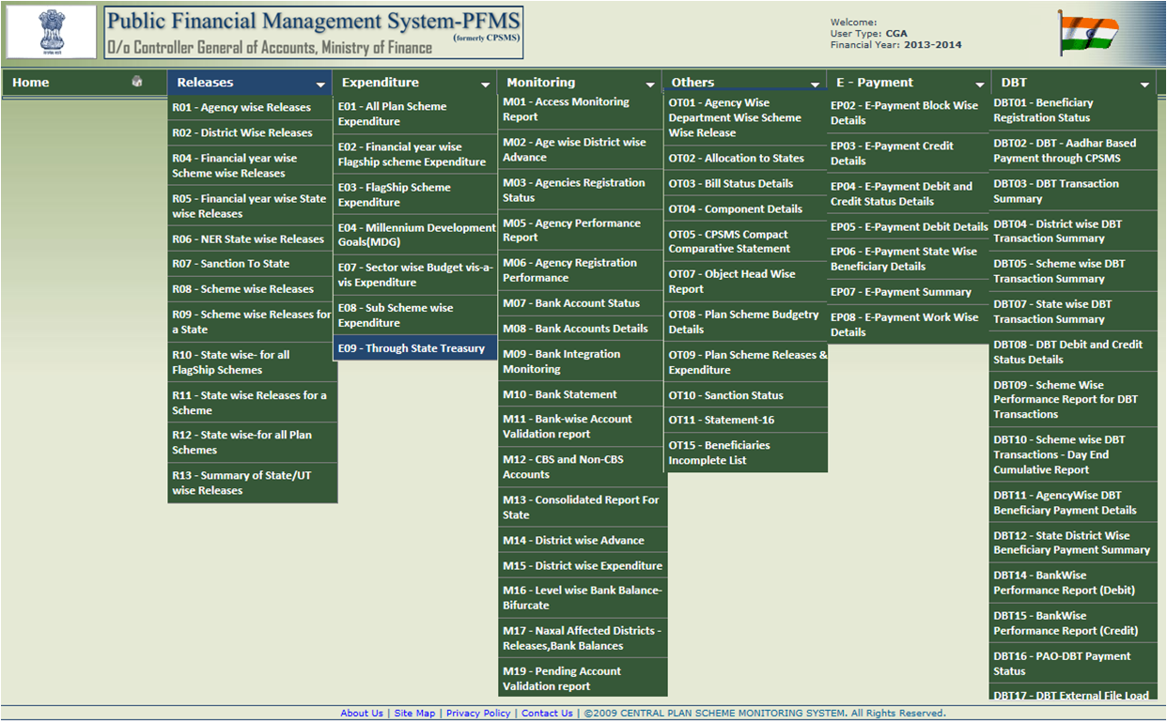Choose OT04 - Component Details
1167x722 pixels.
(746, 209)
